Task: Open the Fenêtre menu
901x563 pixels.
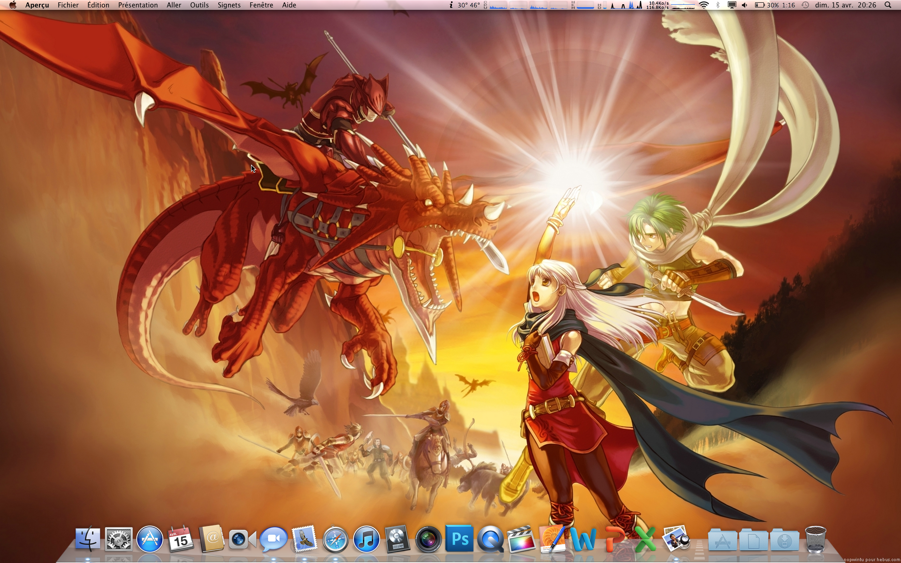Action: pos(261,5)
